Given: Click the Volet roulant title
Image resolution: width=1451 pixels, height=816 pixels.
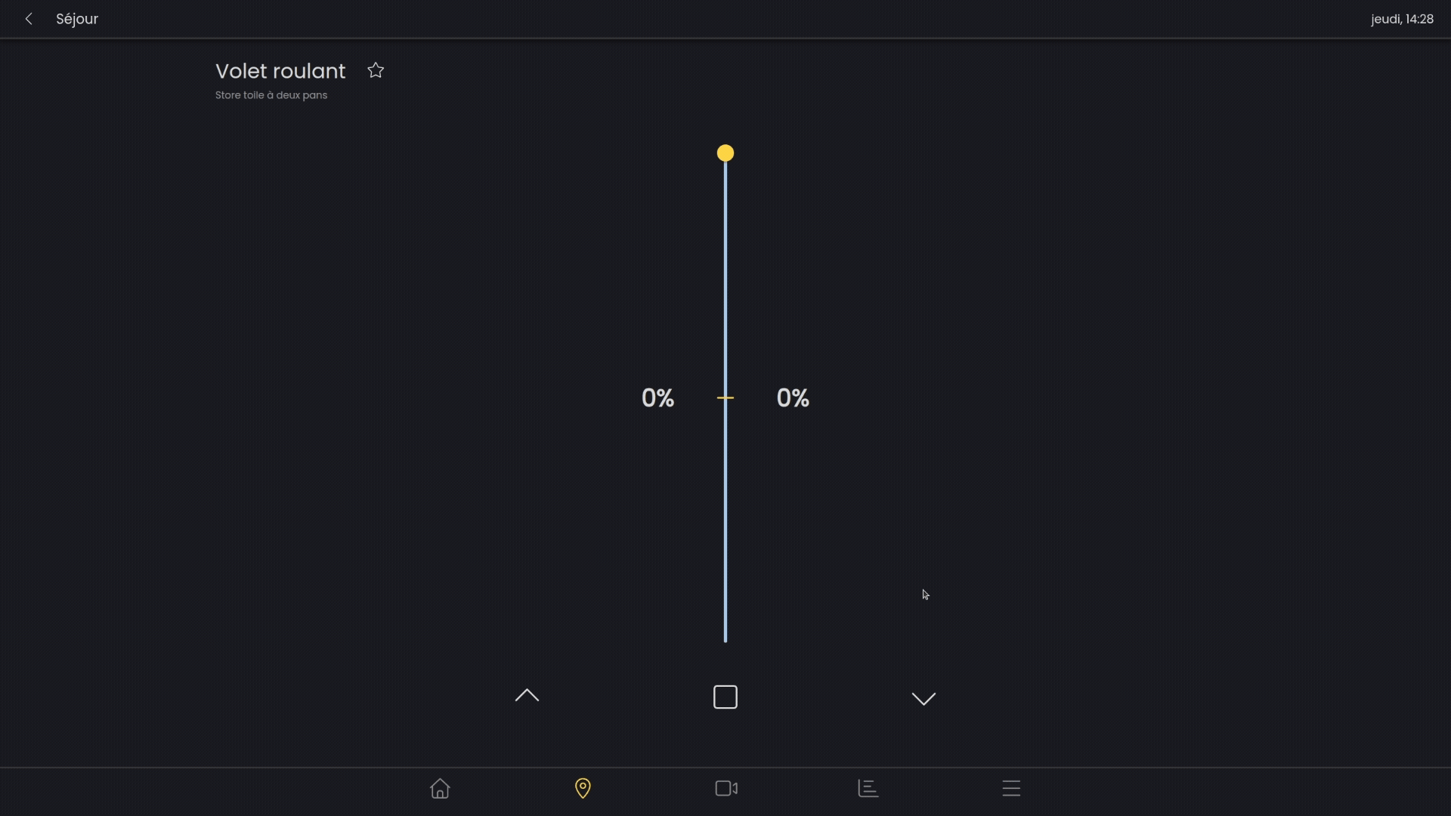Looking at the screenshot, I should [x=280, y=71].
